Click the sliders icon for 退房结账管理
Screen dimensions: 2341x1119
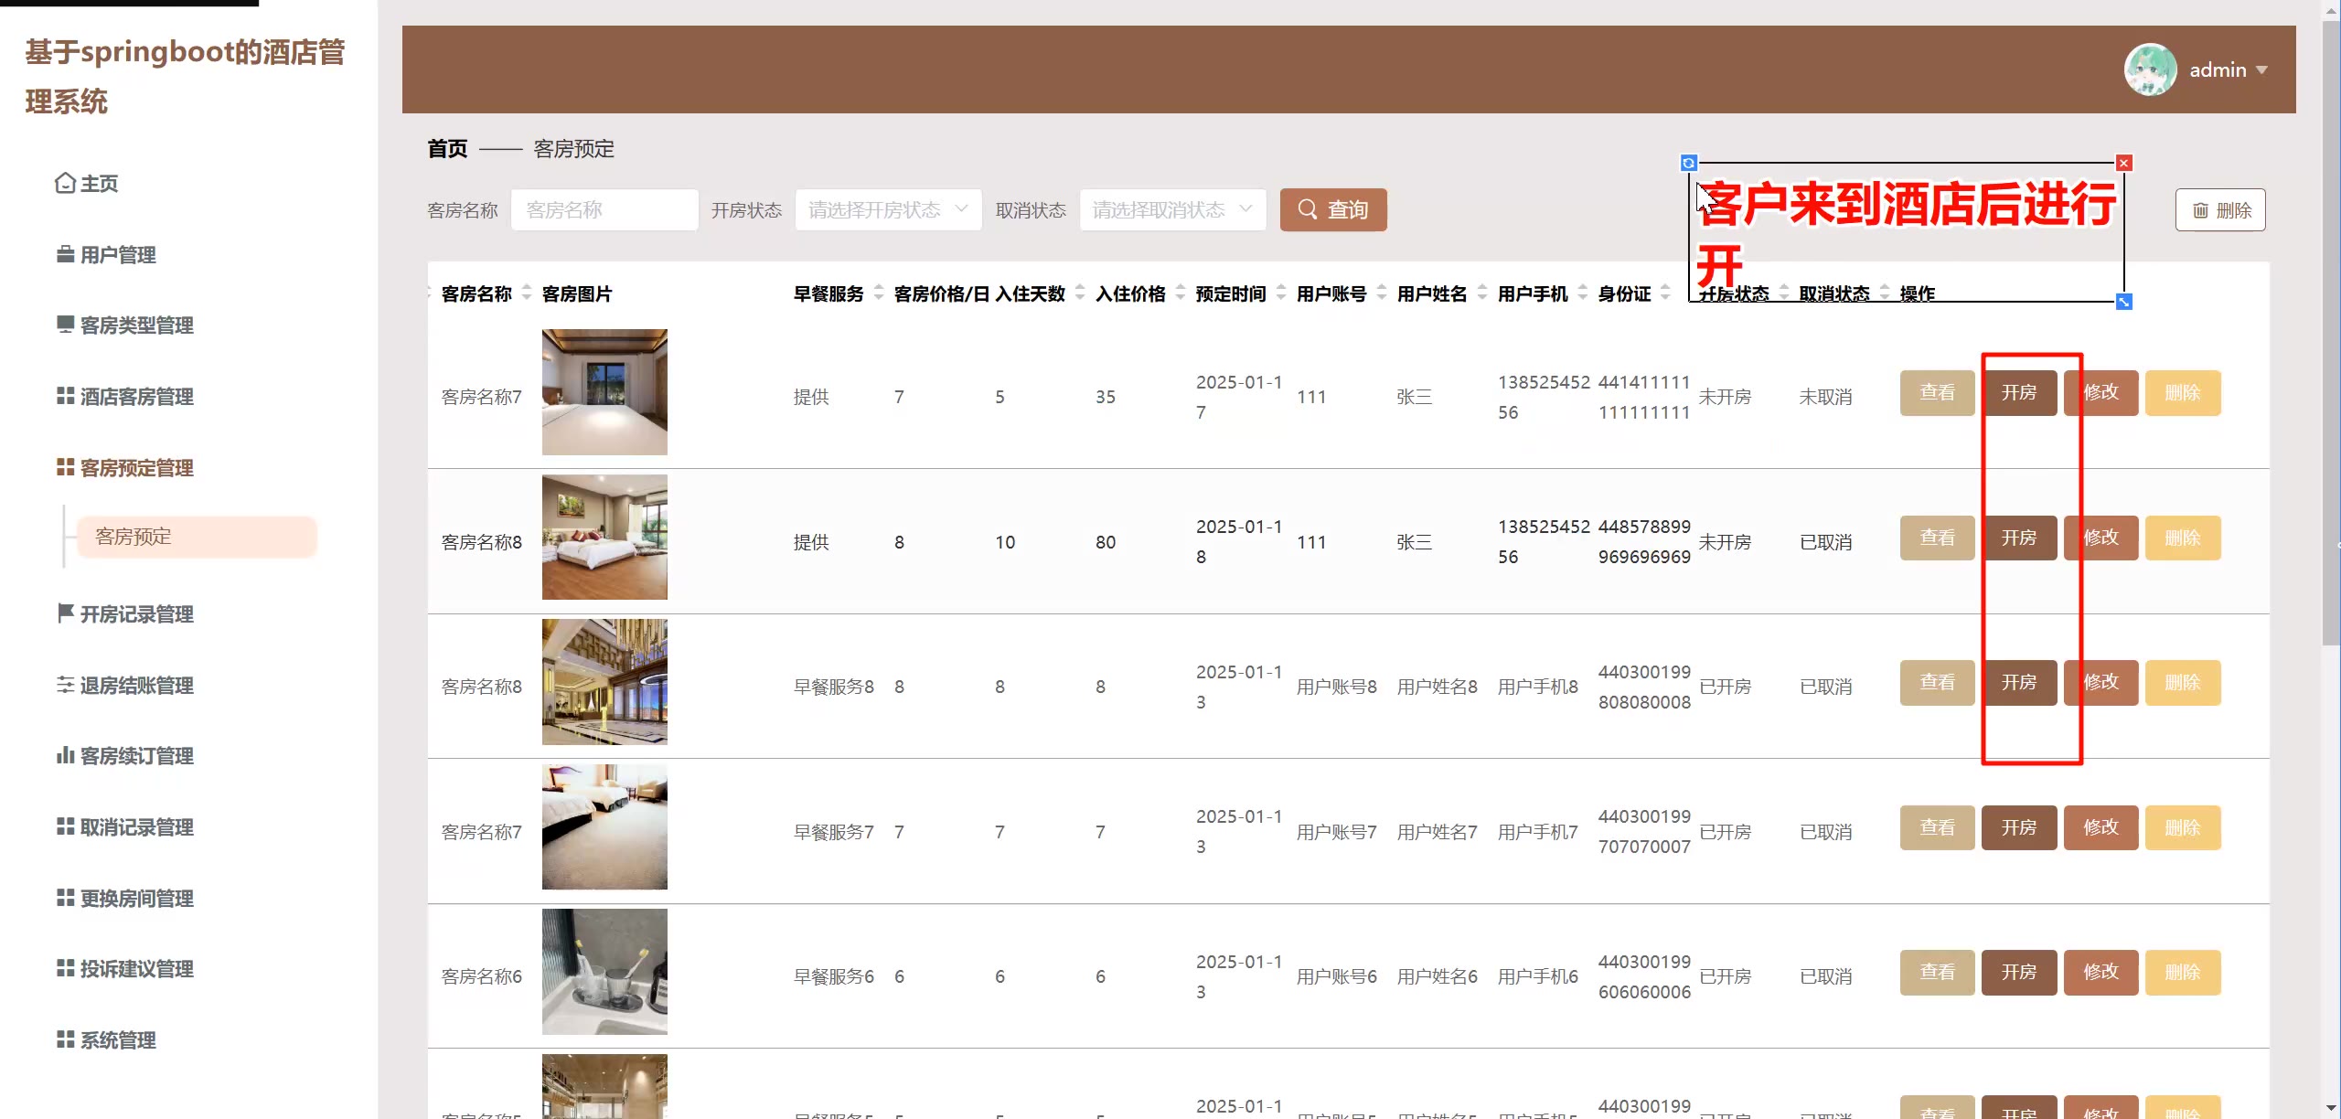coord(65,684)
